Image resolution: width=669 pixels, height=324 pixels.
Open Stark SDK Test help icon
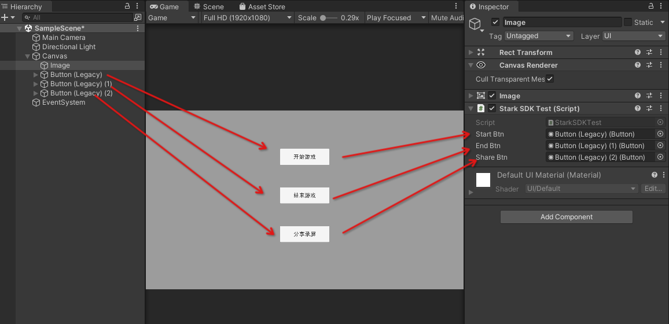coord(637,109)
